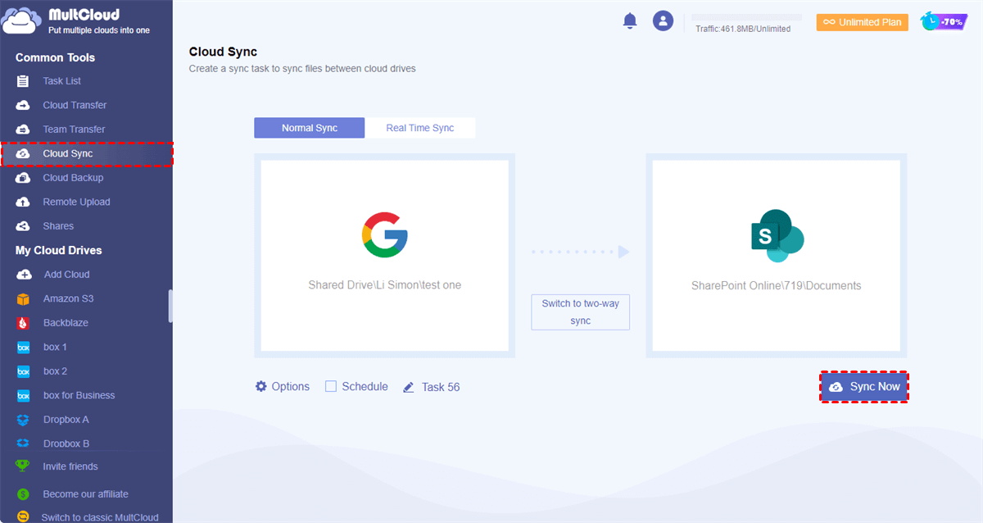Open the Options link
The width and height of the screenshot is (983, 523).
pyautogui.click(x=291, y=386)
